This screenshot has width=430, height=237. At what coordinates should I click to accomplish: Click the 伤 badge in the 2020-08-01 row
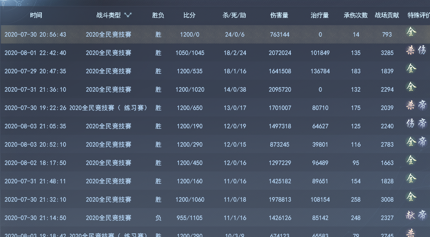click(422, 50)
